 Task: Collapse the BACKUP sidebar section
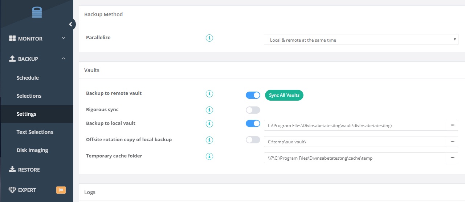tap(37, 59)
